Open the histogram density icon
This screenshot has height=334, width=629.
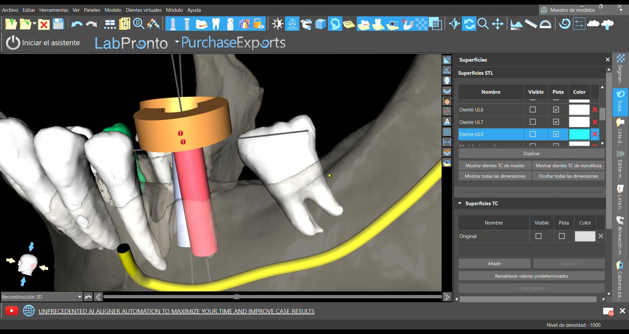pos(517,24)
